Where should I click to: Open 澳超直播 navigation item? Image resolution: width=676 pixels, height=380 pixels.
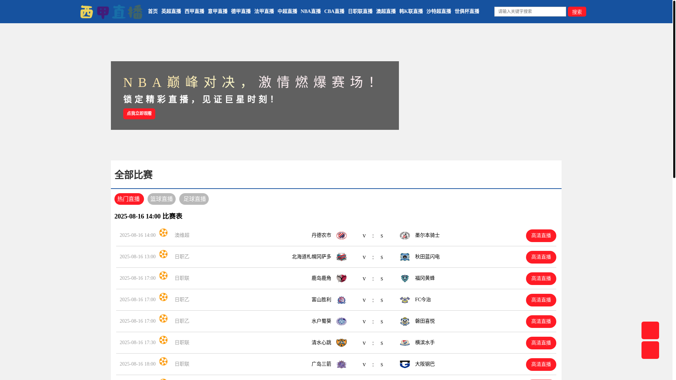pos(386,11)
